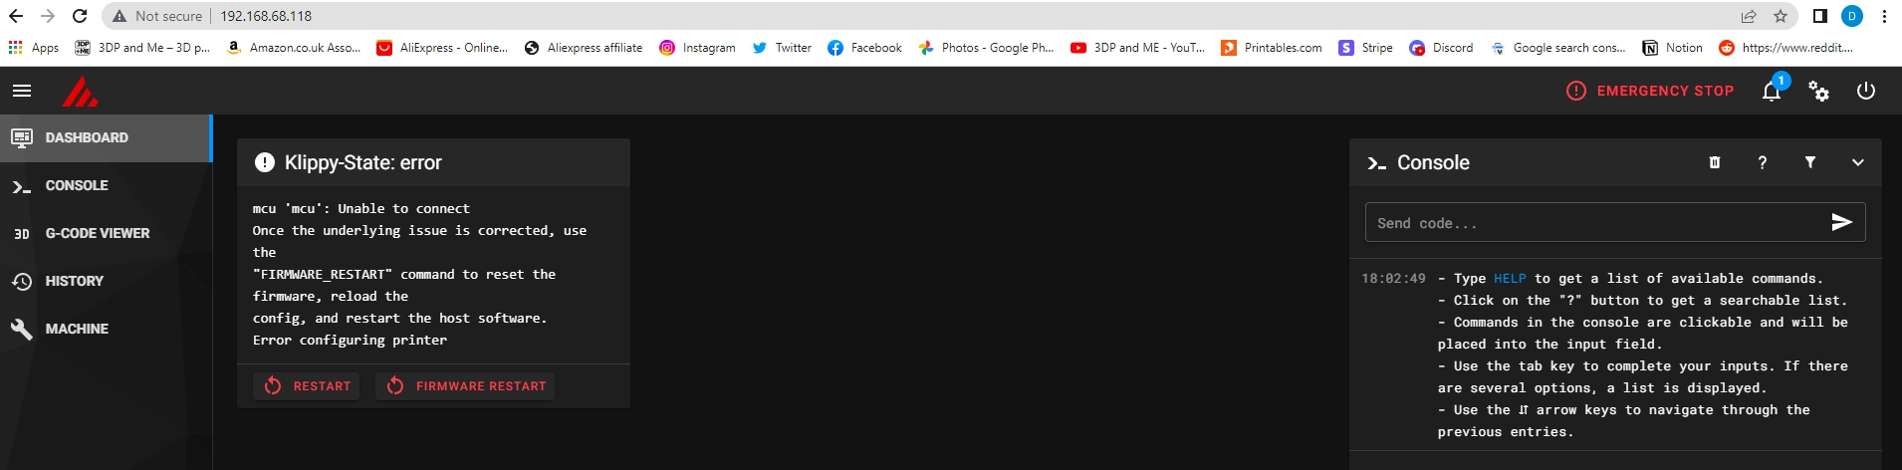Click the notifications bell icon

pyautogui.click(x=1772, y=91)
